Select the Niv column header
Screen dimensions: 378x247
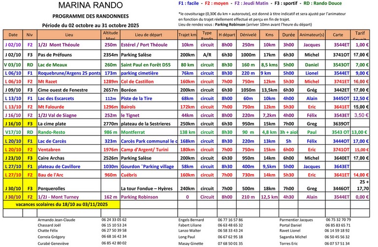pos(30,35)
